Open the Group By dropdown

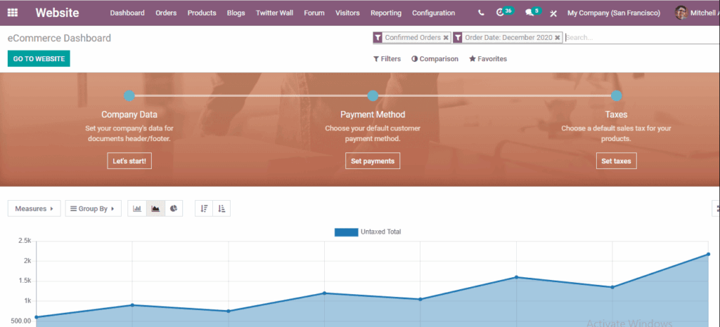(x=94, y=208)
